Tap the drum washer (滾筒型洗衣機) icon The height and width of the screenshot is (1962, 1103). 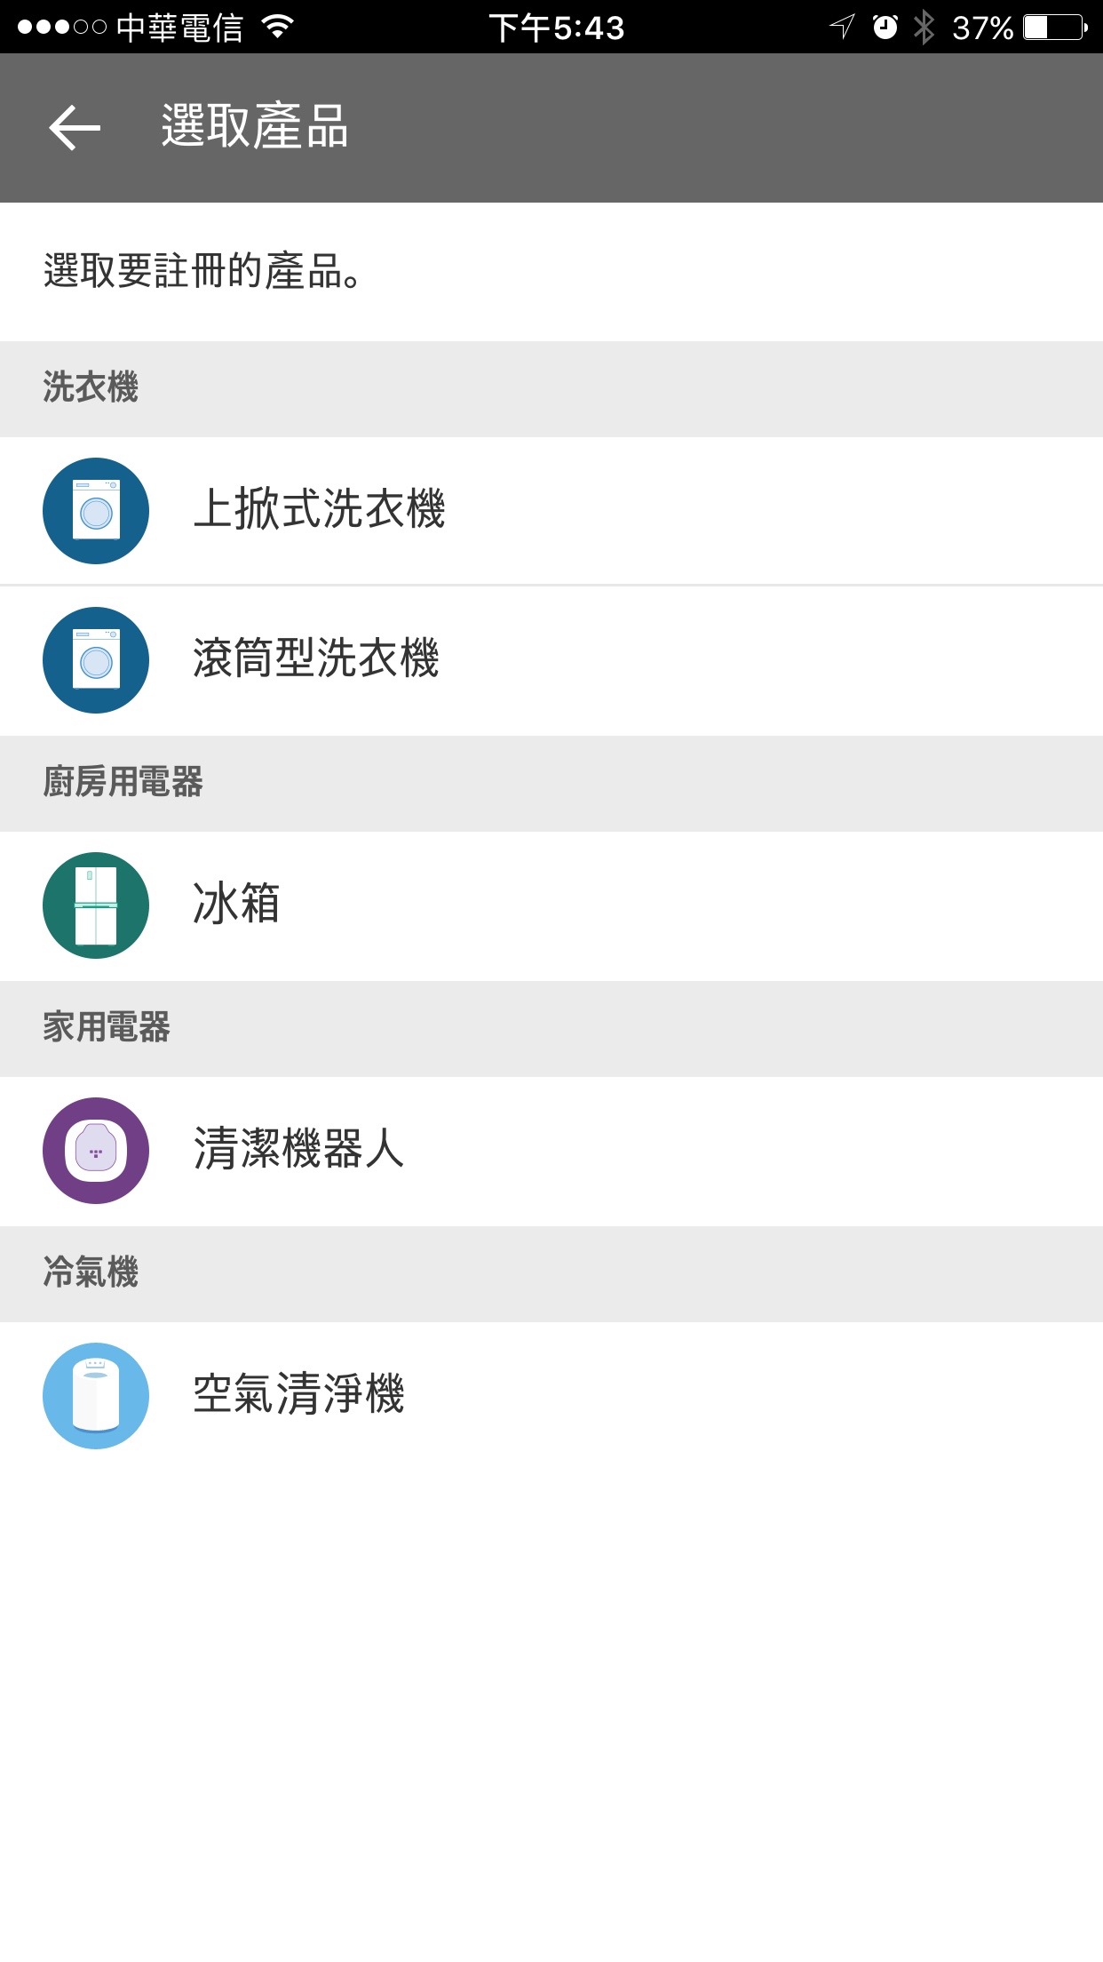point(96,660)
